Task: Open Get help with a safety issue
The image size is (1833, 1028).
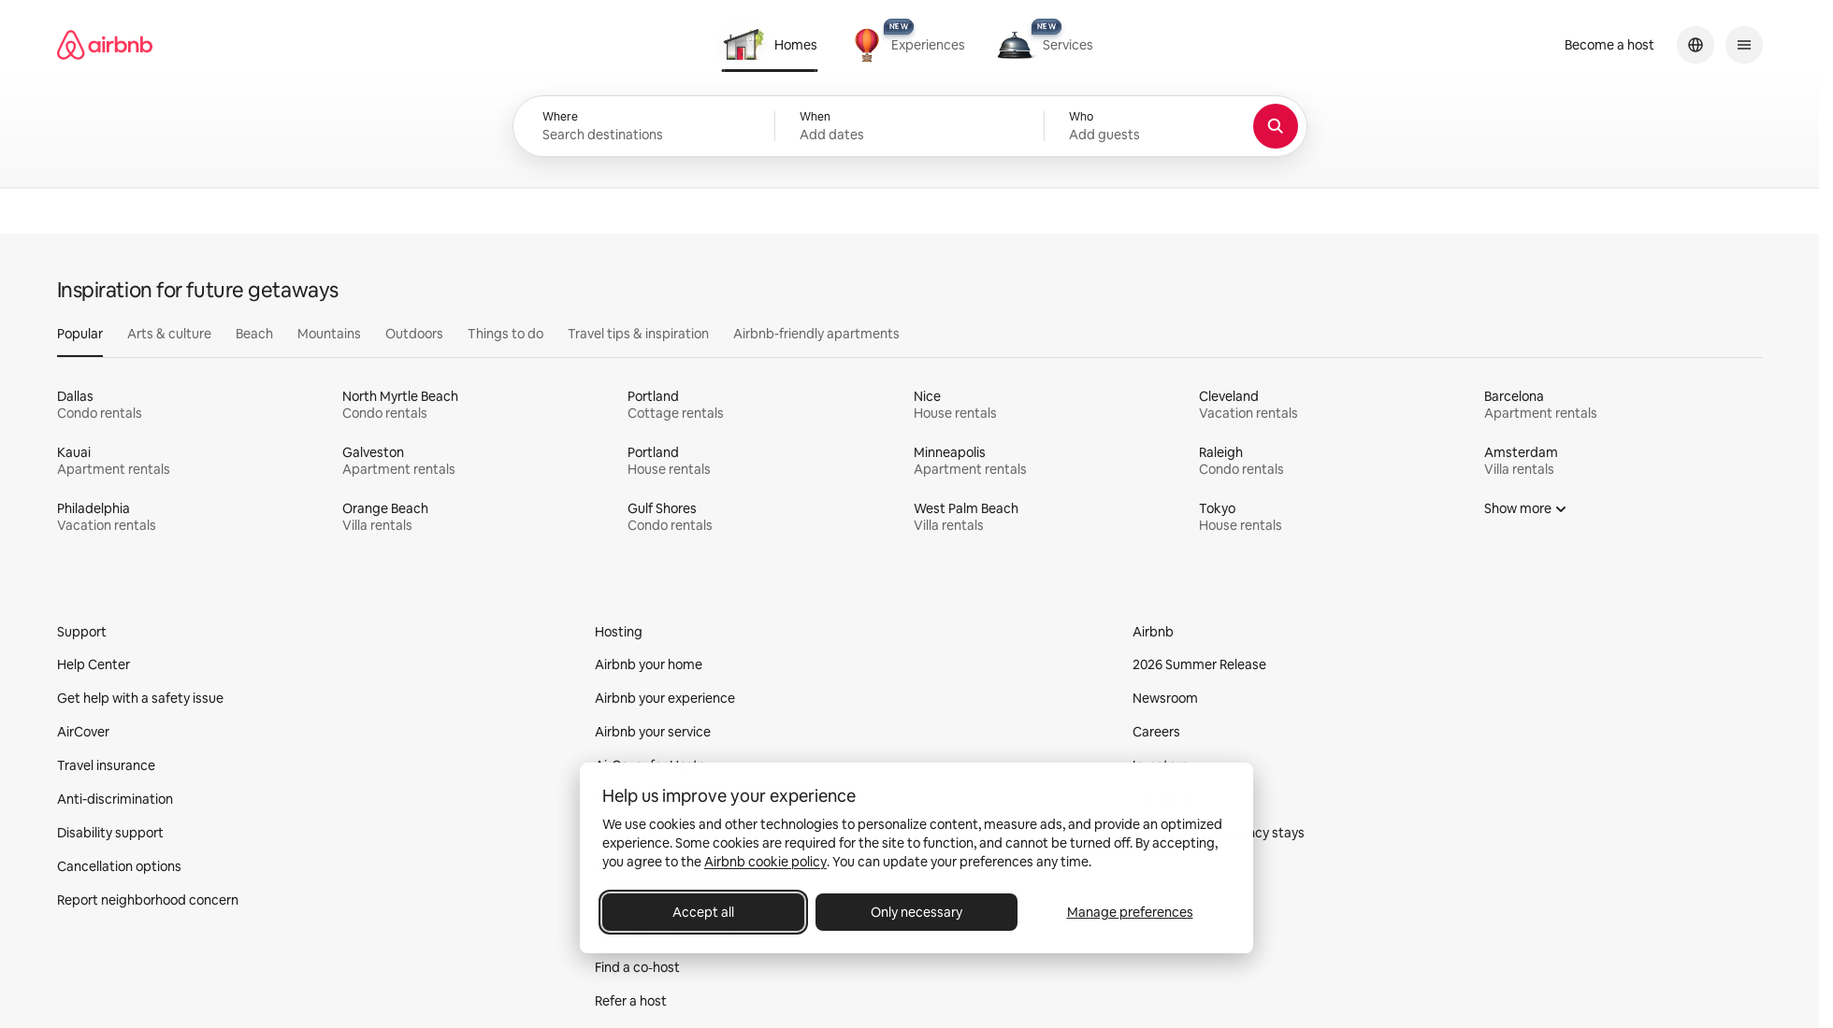Action: [140, 698]
